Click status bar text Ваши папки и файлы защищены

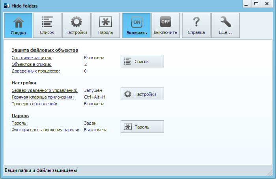[41, 170]
